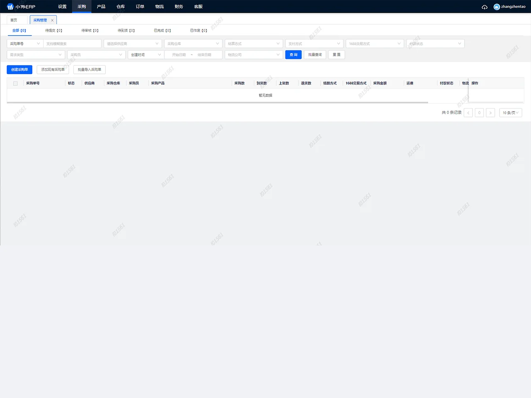Image resolution: width=531 pixels, height=398 pixels.
Task: Switch to the 待审核 status tab
Action: click(89, 30)
